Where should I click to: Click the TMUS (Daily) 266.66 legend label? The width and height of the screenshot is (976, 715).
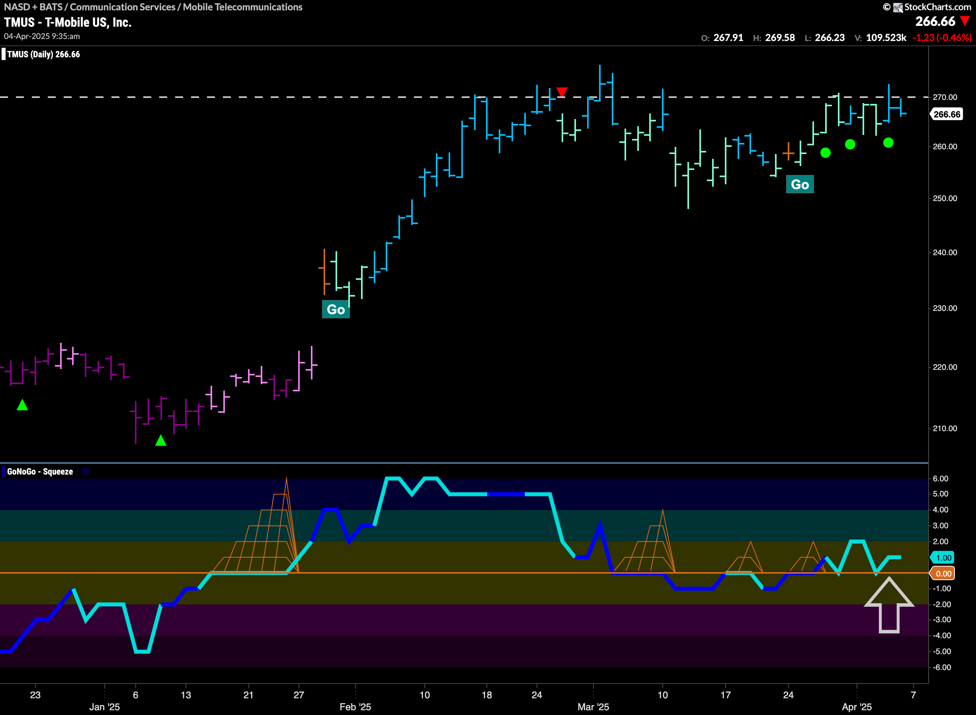[x=43, y=55]
